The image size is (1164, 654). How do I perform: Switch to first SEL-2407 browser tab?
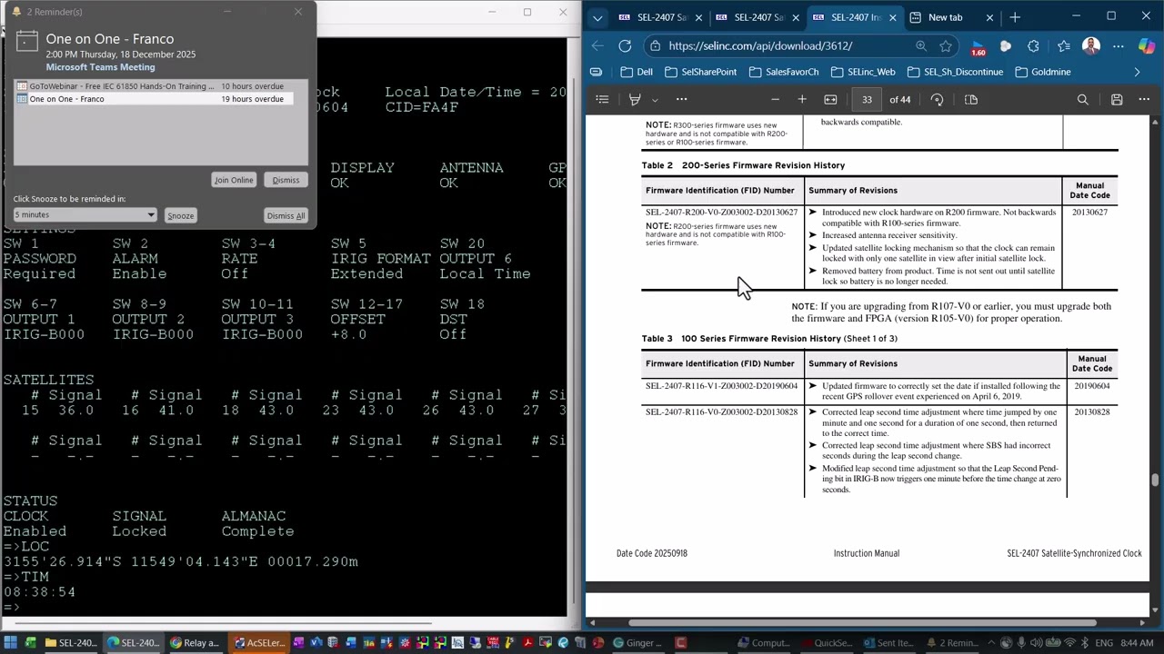662,17
